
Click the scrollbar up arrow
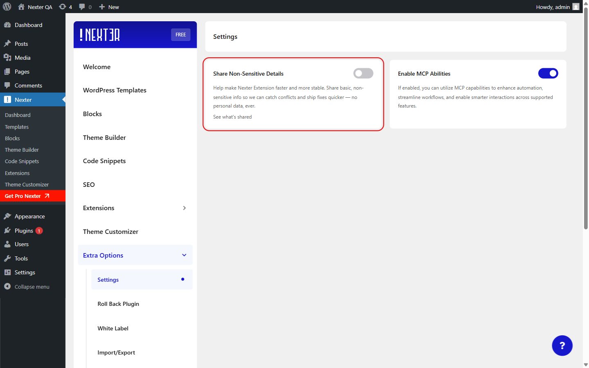[x=586, y=3]
